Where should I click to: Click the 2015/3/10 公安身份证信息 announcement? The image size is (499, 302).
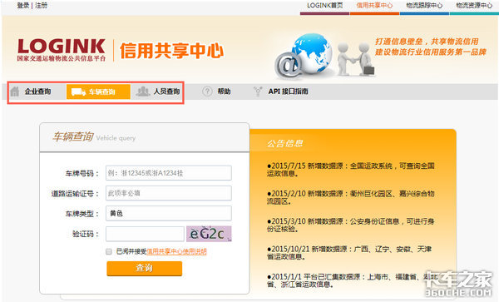351,225
